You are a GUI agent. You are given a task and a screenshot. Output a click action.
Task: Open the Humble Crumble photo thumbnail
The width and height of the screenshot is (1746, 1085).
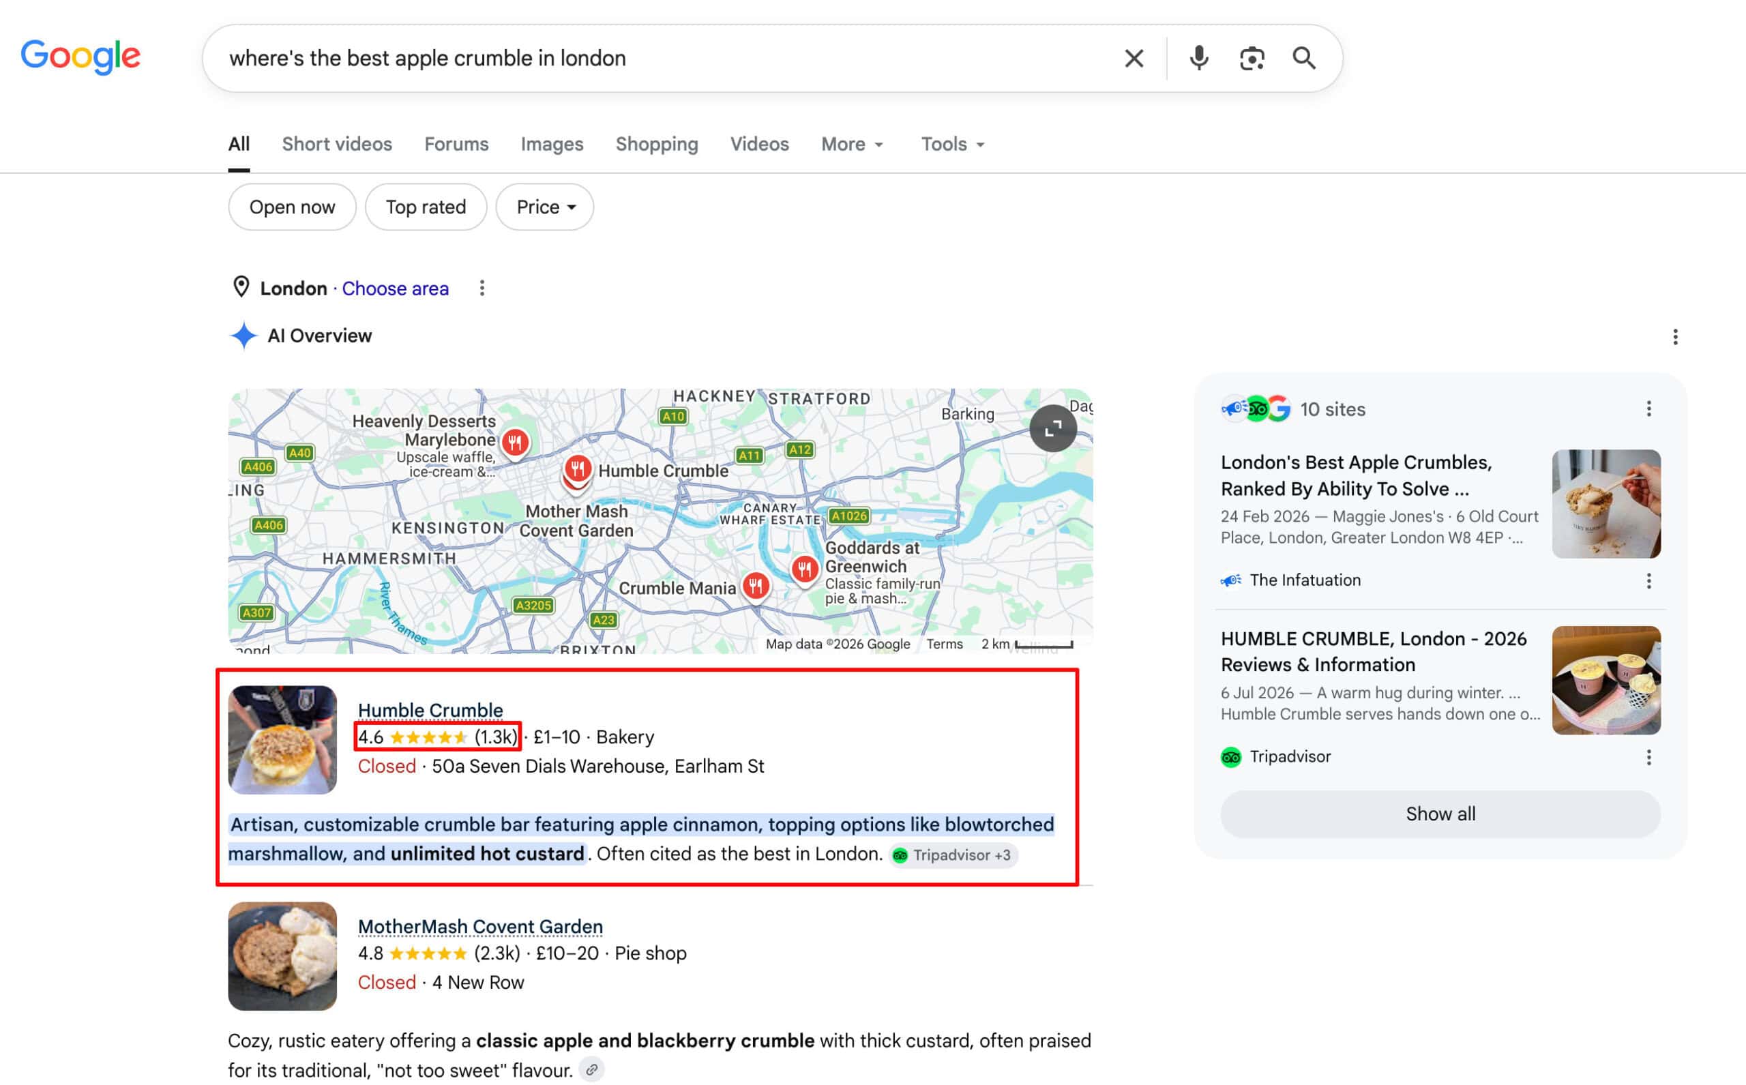(x=282, y=740)
